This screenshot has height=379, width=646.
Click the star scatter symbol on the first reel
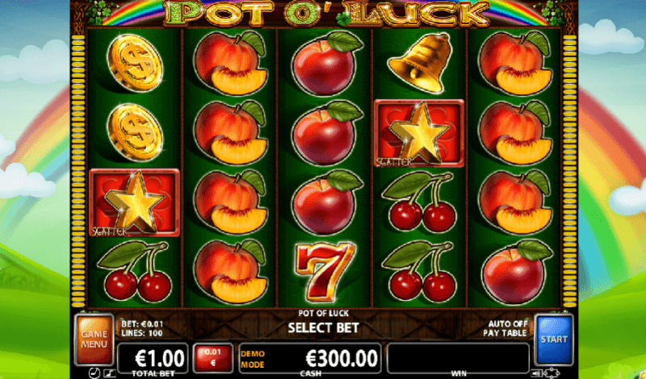click(134, 202)
